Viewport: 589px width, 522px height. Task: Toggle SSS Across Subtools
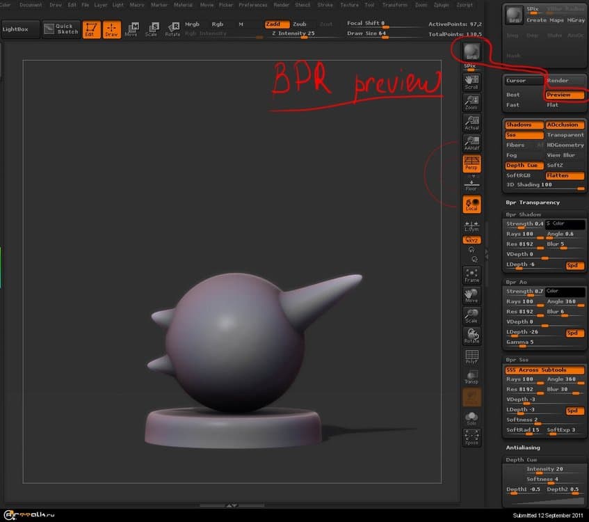[x=544, y=370]
